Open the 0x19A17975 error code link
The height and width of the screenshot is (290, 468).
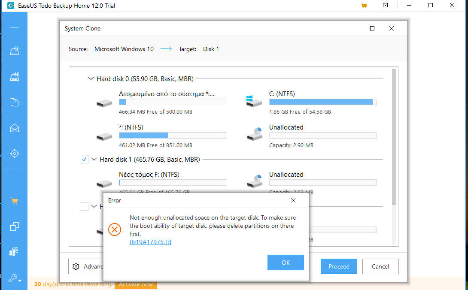tap(150, 242)
